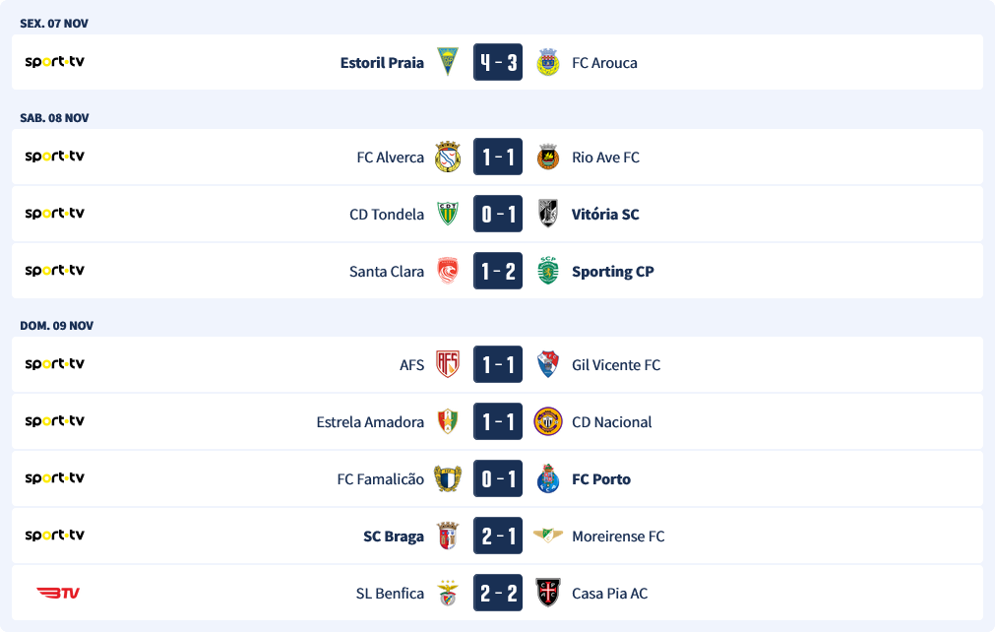Click the Vitória SC crest
Image resolution: width=995 pixels, height=632 pixels.
click(548, 214)
